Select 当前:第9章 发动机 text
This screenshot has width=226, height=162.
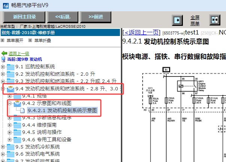tap(25, 59)
